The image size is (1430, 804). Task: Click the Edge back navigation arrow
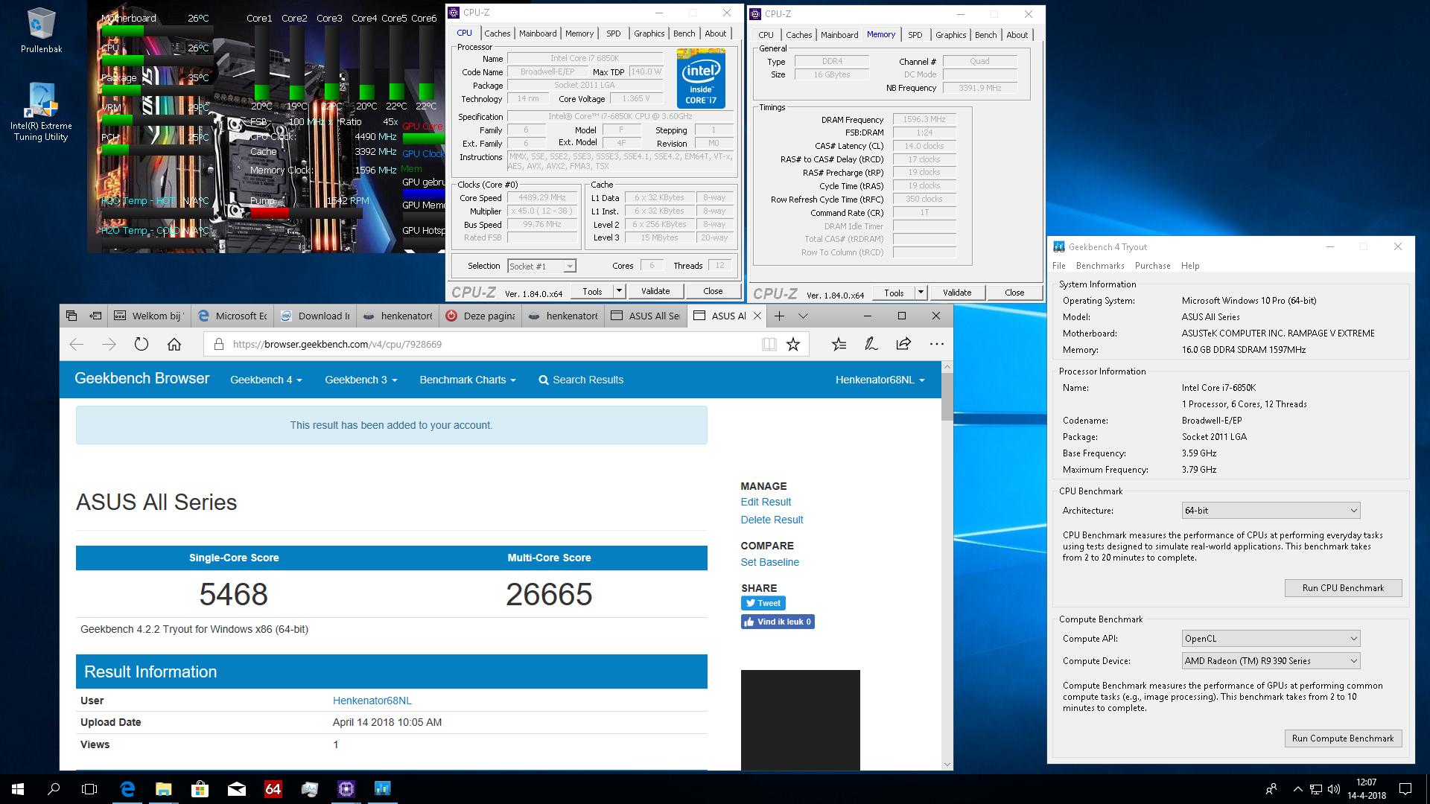pyautogui.click(x=76, y=344)
